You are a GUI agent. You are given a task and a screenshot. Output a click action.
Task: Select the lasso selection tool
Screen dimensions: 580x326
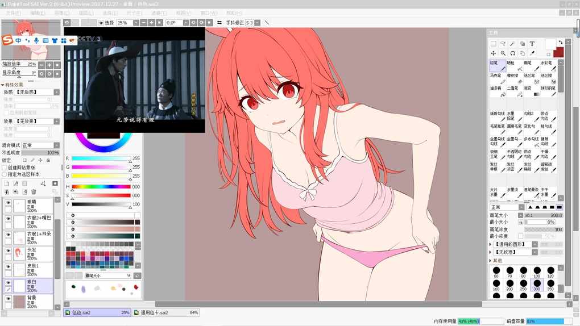[503, 44]
